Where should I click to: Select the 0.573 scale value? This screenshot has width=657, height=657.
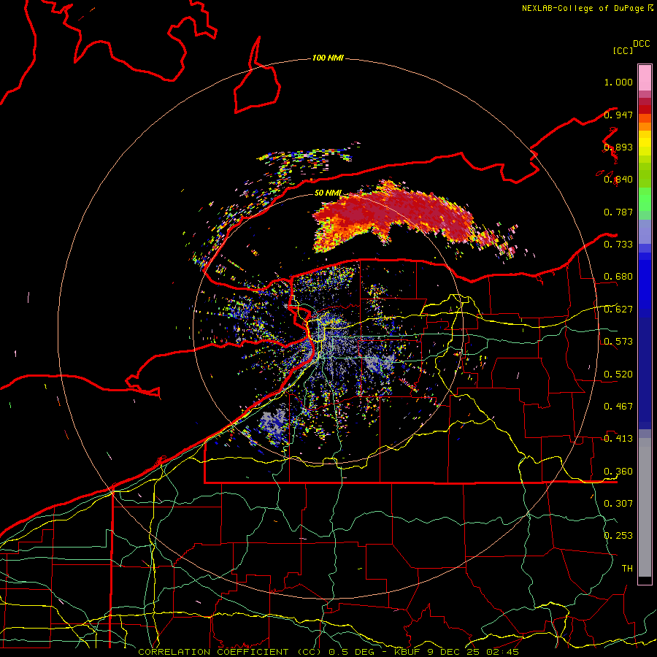point(618,342)
